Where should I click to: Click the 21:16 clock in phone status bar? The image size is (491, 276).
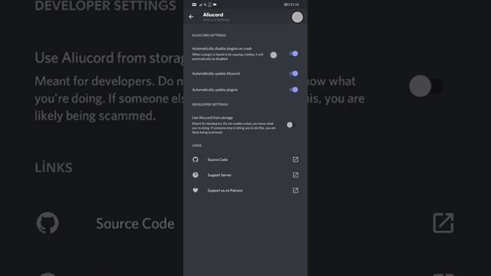(x=295, y=5)
